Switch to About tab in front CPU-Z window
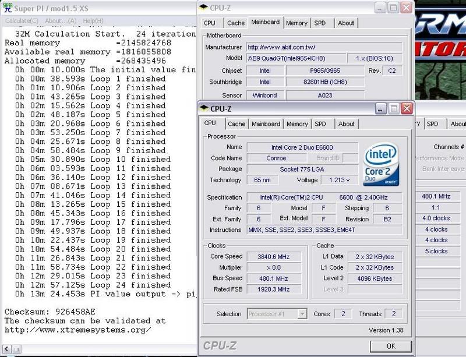Viewport: 466px width, 357px height. pyautogui.click(x=347, y=124)
